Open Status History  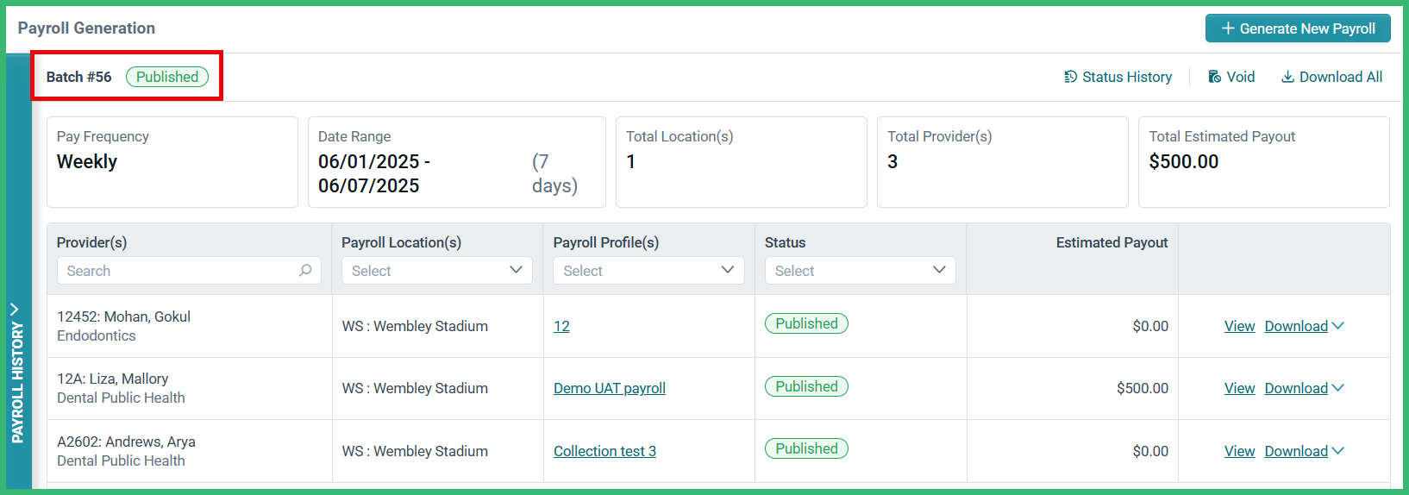pyautogui.click(x=1118, y=77)
